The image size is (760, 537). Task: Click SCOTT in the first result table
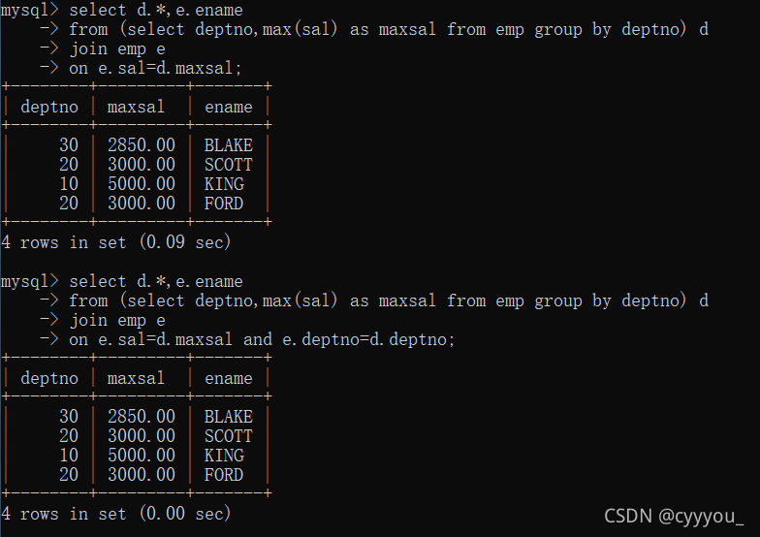[x=229, y=165]
